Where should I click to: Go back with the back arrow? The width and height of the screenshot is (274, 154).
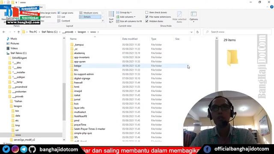[4, 32]
